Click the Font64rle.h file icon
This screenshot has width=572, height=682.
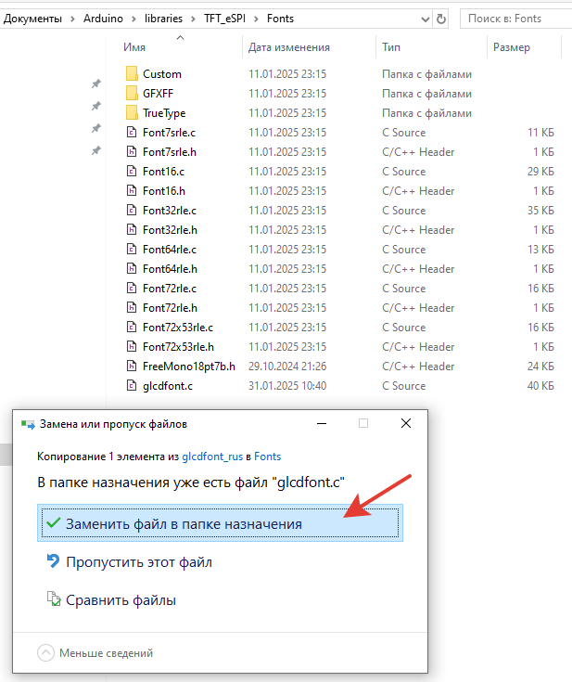132,269
